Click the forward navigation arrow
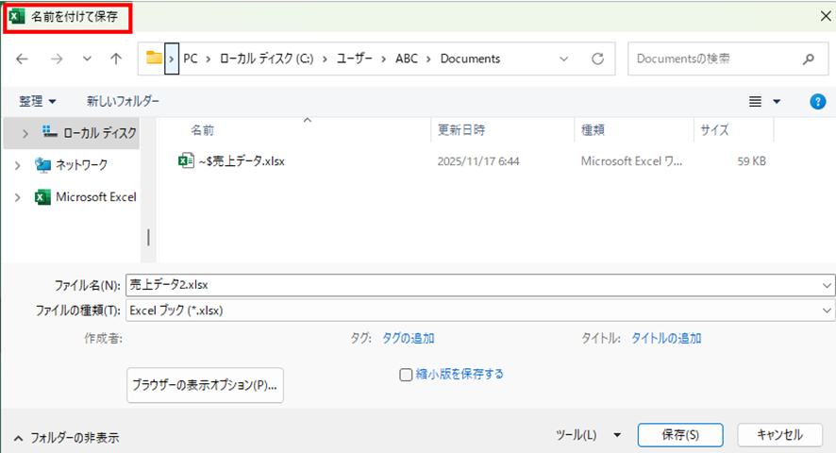 (56, 59)
